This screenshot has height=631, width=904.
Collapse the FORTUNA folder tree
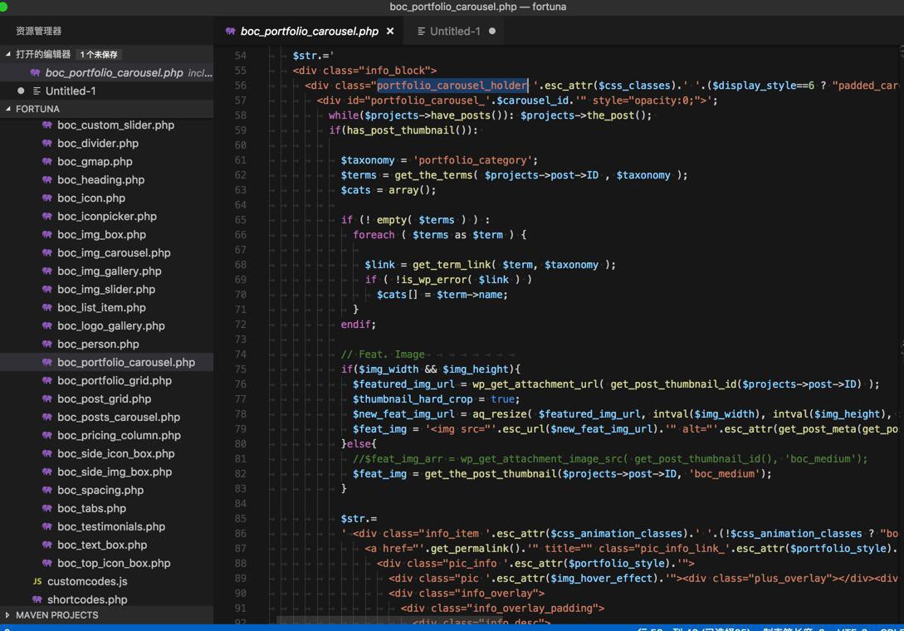point(8,109)
